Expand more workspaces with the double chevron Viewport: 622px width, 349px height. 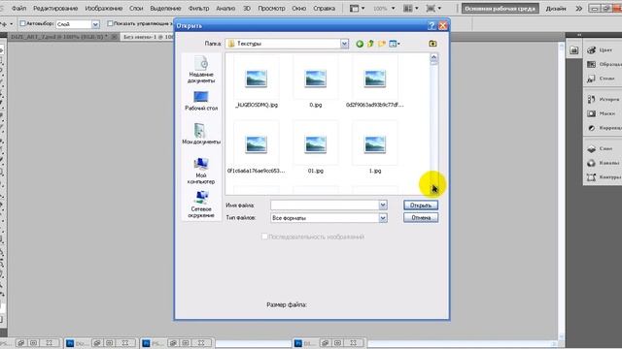(x=579, y=9)
